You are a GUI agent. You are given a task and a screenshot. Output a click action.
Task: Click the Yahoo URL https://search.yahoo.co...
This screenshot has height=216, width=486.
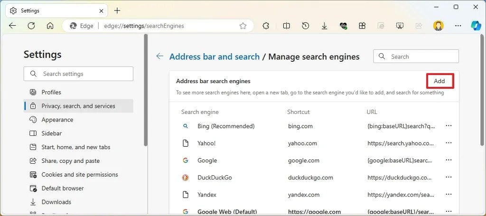[x=401, y=143]
